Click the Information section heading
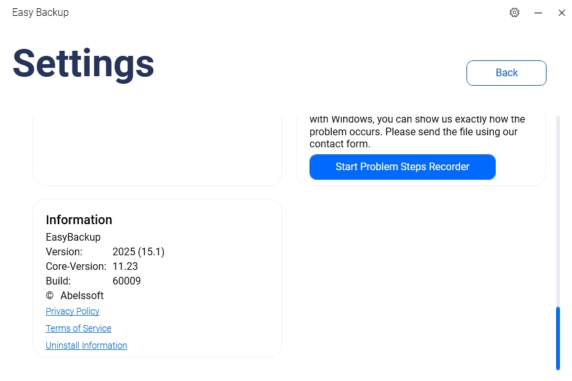This screenshot has width=572, height=381. (79, 220)
